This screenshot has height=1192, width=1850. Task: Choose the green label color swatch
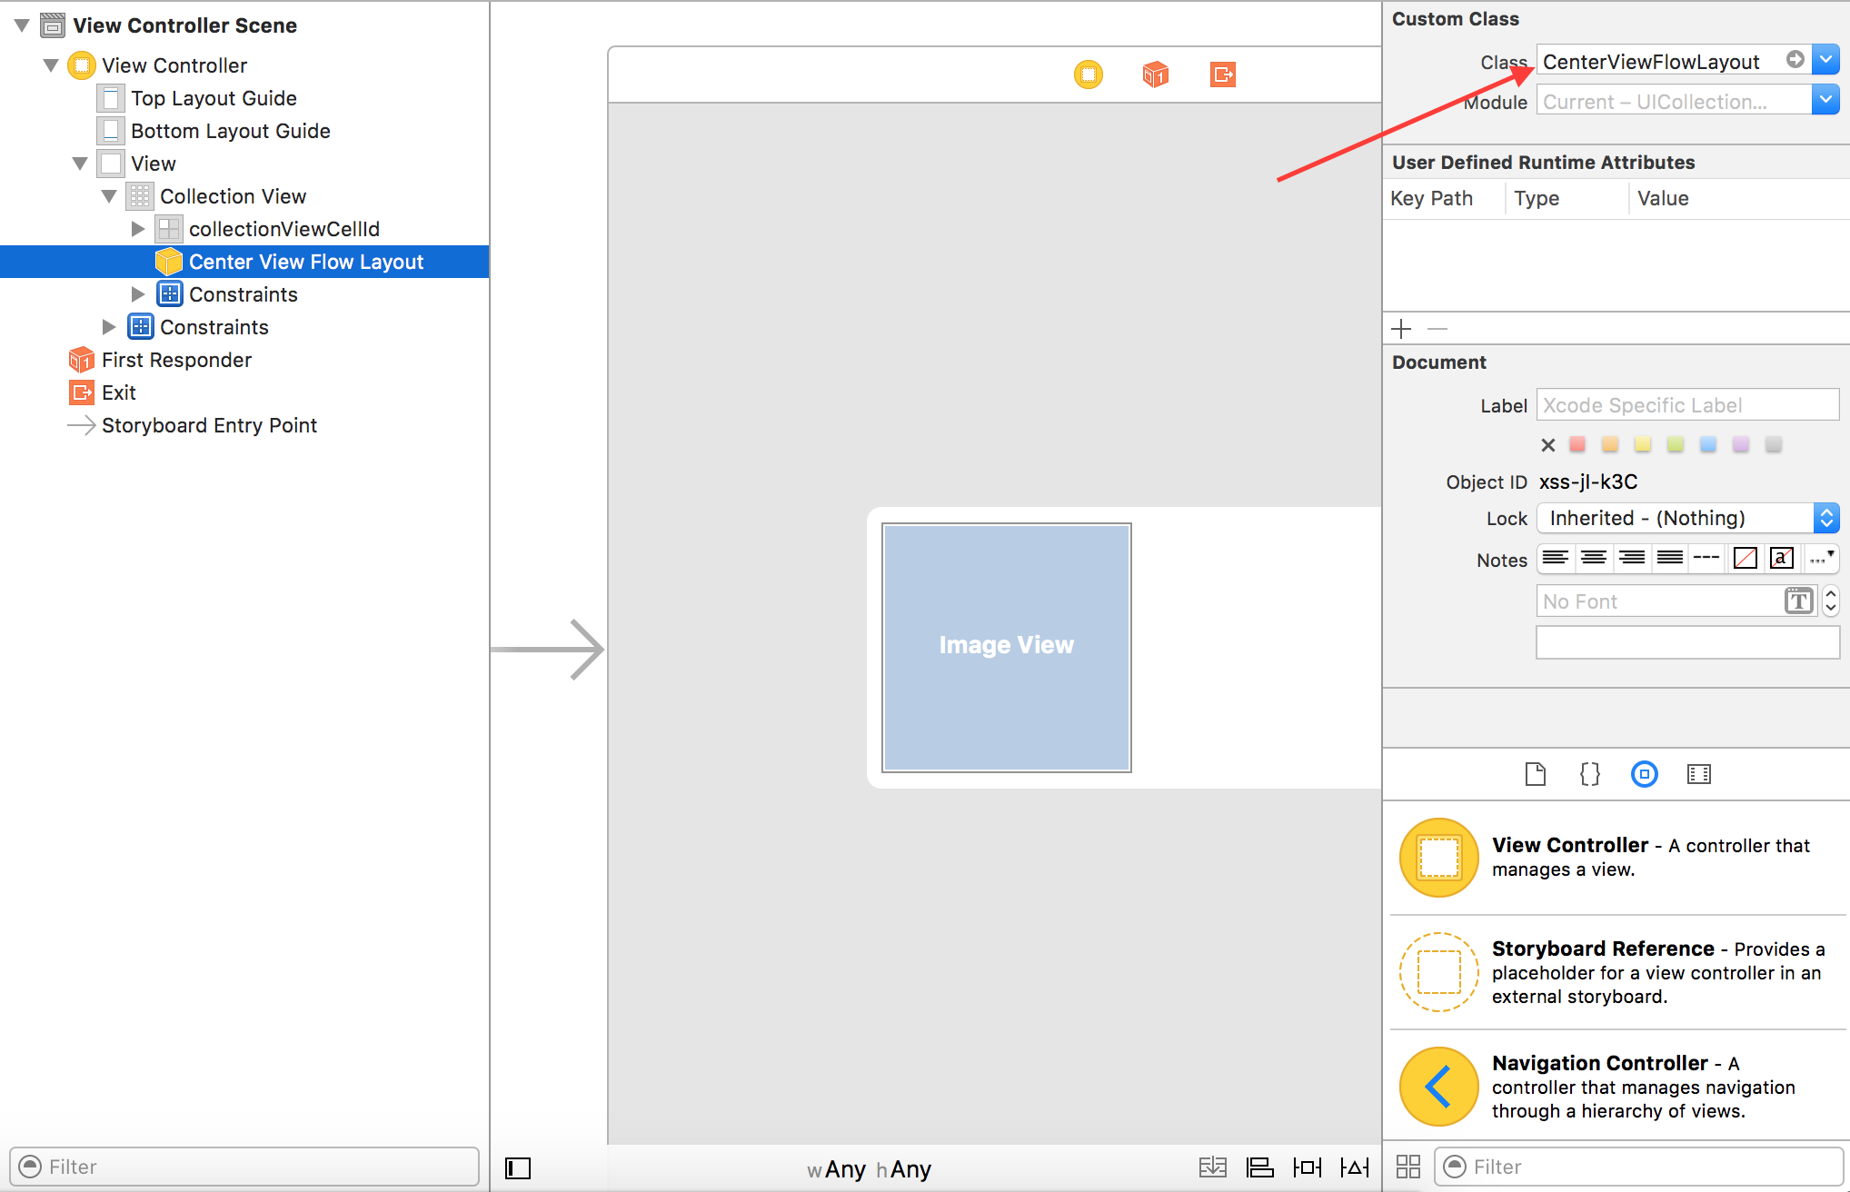1675,444
